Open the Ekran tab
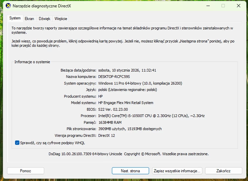248x181 pixels. 29,19
